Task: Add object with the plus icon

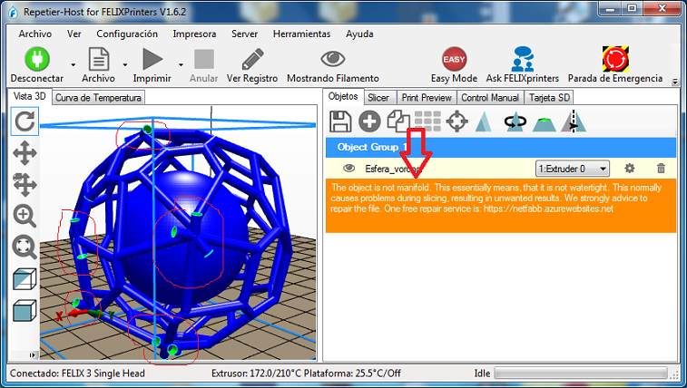Action: pyautogui.click(x=369, y=121)
